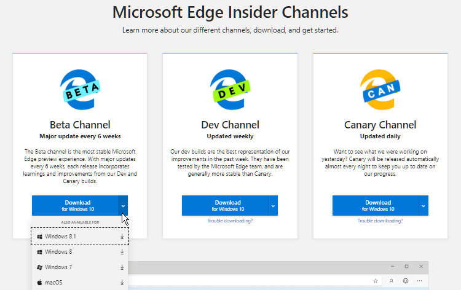
Task: Select Windows 8 from the platform list
Action: coord(80,252)
